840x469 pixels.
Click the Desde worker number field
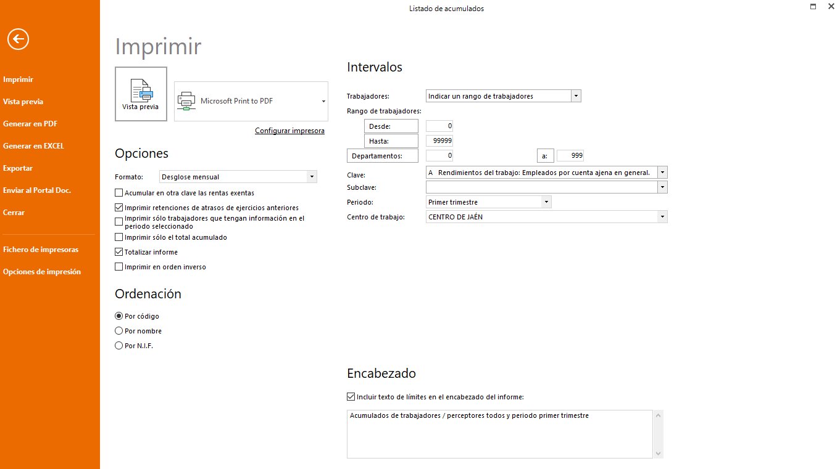[439, 126]
